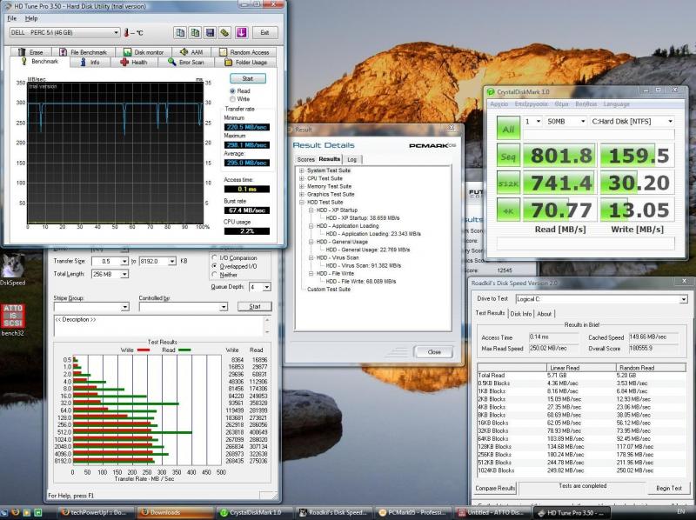The height and width of the screenshot is (520, 696).
Task: Click the Seq test button in CrystalDiskMark
Action: click(508, 157)
